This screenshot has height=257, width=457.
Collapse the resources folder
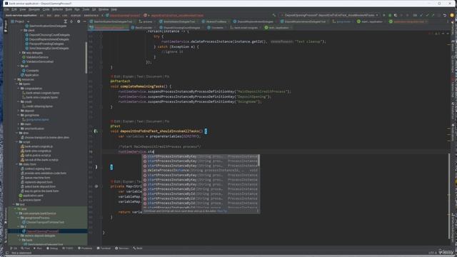tap(16, 79)
